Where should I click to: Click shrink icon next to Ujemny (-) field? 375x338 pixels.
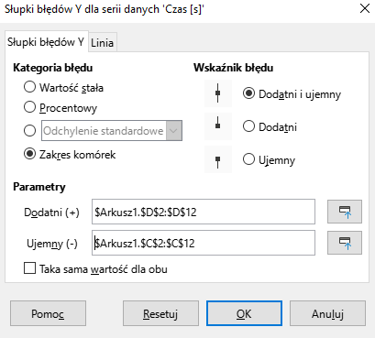click(345, 243)
